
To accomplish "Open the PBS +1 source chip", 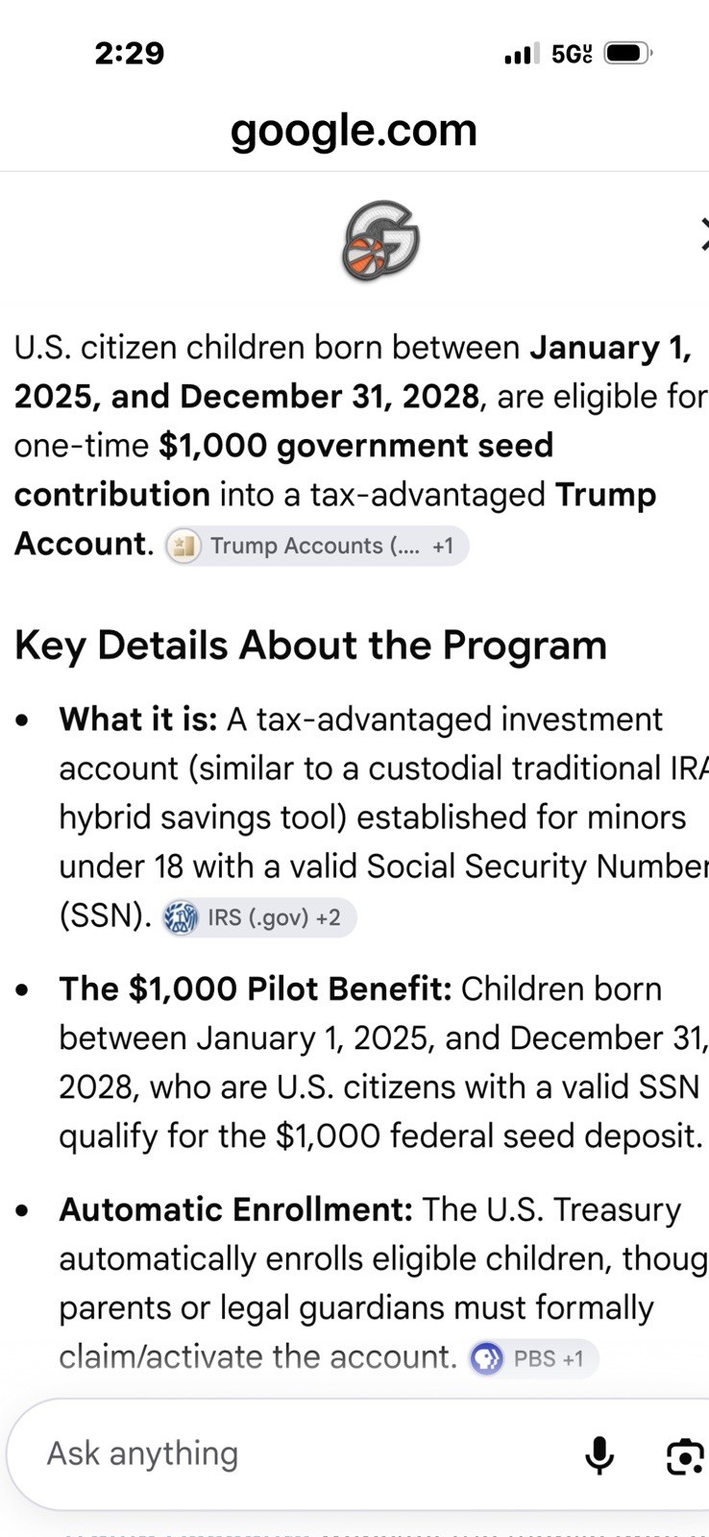I will tap(533, 1358).
